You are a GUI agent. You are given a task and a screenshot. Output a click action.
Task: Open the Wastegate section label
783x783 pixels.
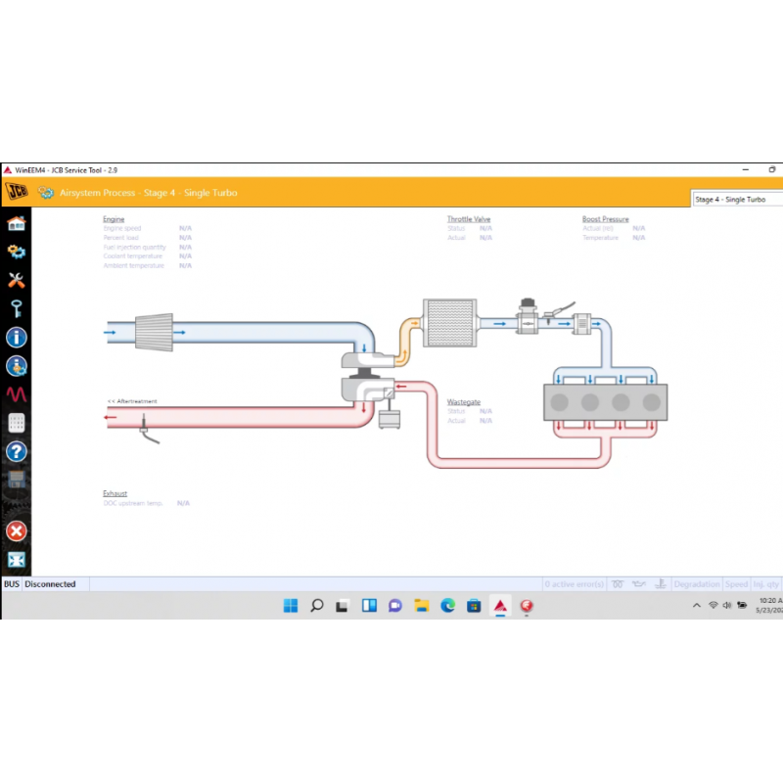[x=462, y=400]
